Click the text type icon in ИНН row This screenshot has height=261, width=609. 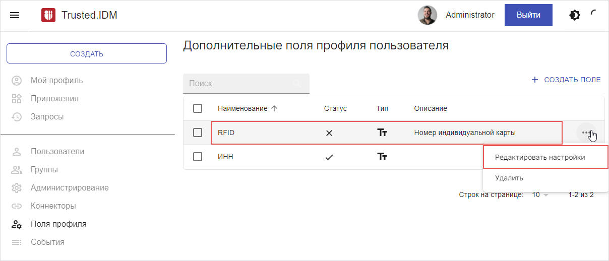click(x=382, y=157)
